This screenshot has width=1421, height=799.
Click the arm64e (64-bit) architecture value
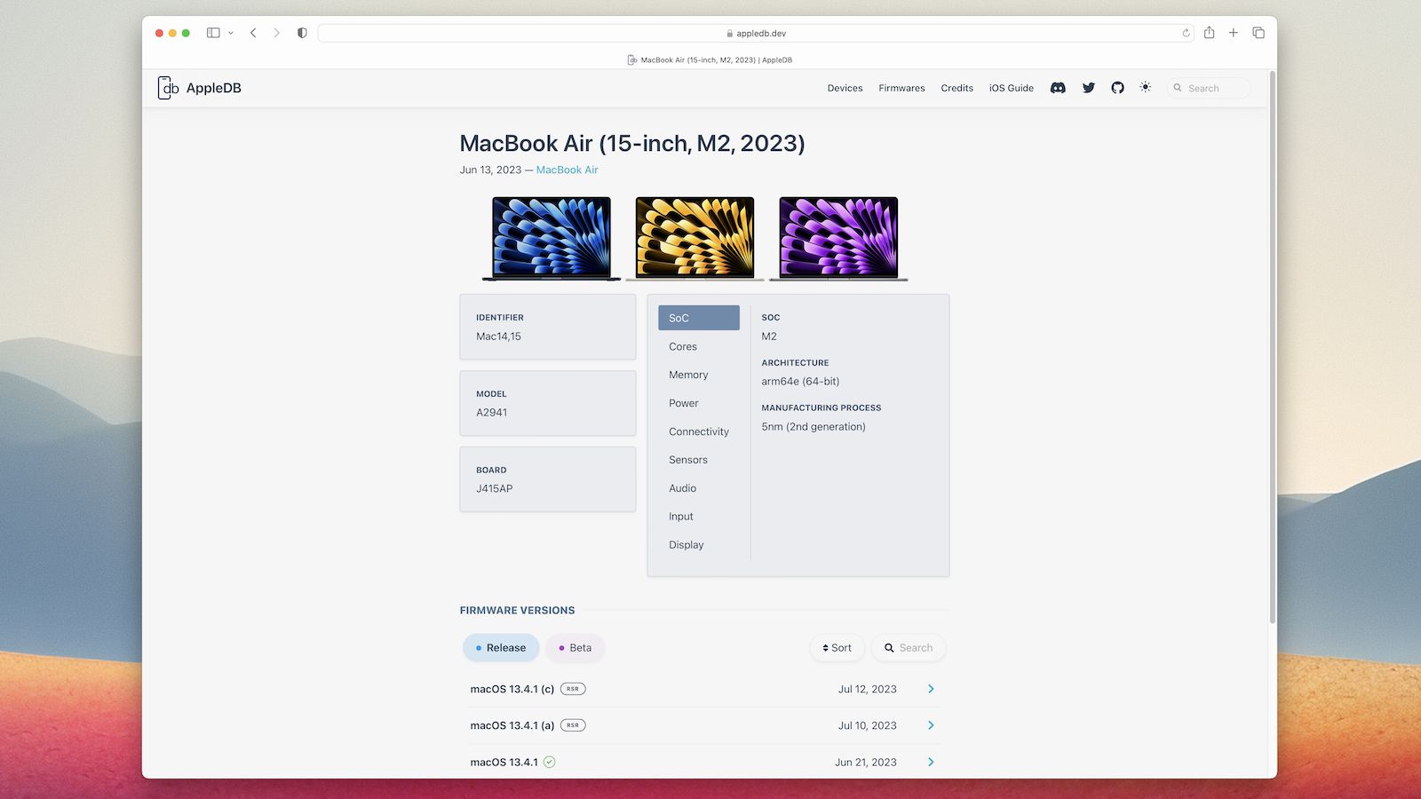pyautogui.click(x=800, y=382)
